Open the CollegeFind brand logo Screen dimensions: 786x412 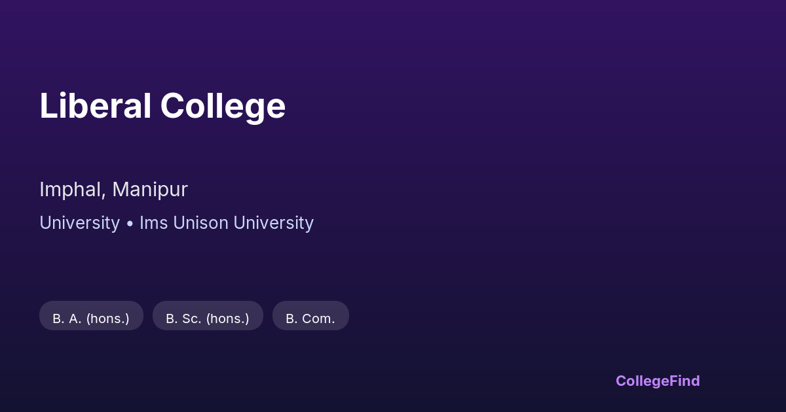click(x=658, y=381)
